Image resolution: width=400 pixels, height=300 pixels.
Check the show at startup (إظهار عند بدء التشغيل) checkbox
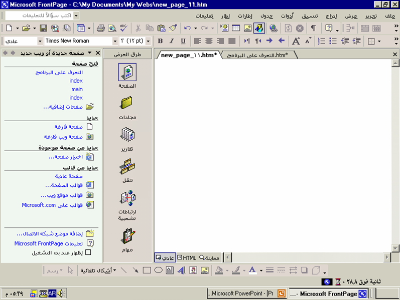pos(88,252)
